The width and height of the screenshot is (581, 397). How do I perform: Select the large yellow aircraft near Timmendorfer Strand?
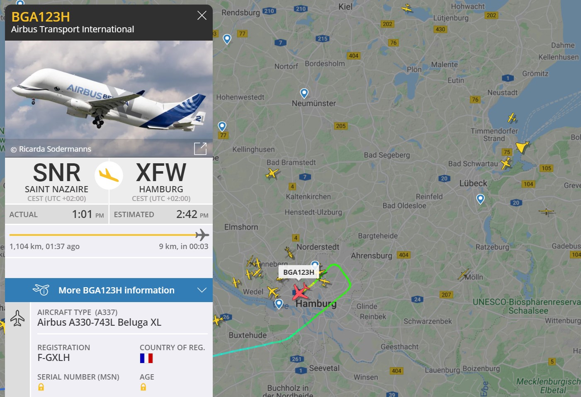click(522, 147)
